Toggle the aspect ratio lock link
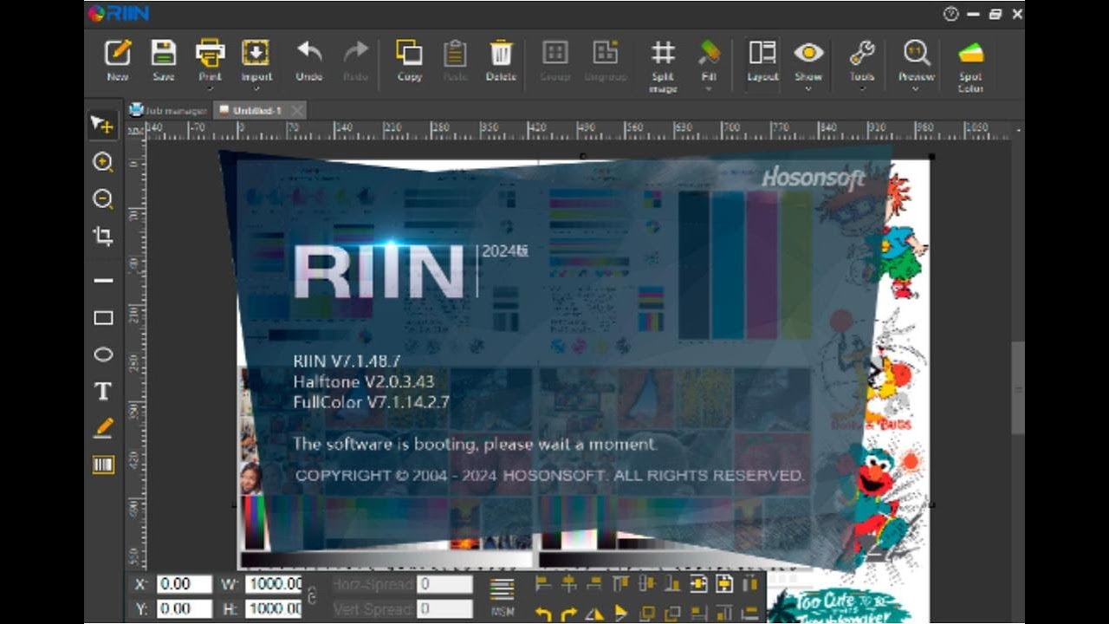This screenshot has height=624, width=1109. click(312, 596)
